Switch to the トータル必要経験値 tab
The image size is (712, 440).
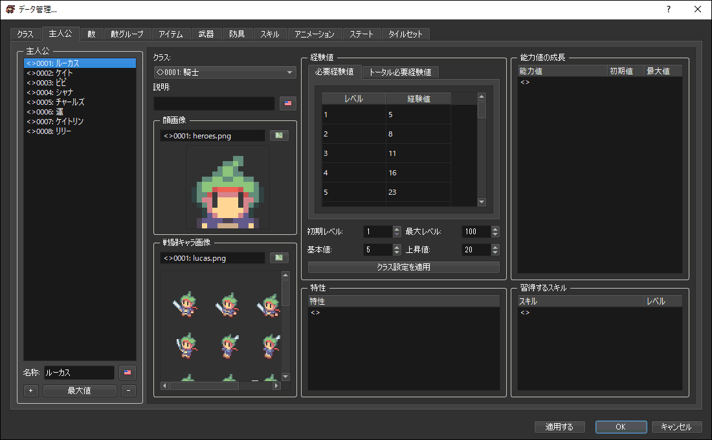tap(400, 72)
